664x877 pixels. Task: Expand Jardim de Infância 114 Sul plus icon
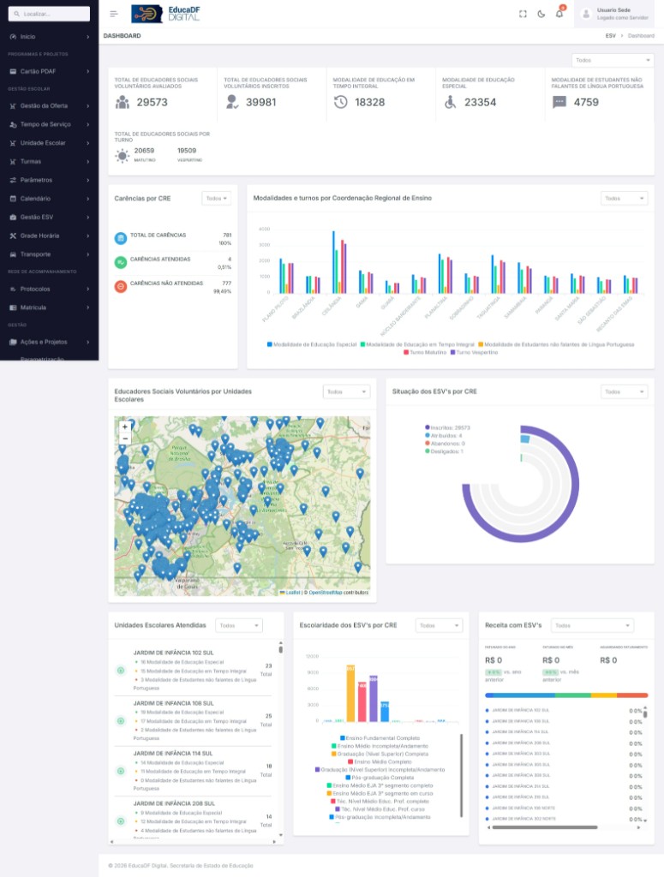click(120, 771)
